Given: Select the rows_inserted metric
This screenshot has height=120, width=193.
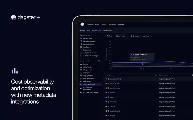Looking at the screenshot, I should (x=86, y=67).
